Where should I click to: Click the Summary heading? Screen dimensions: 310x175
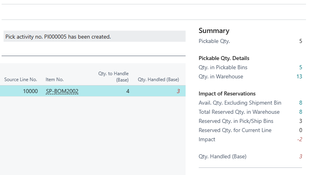(214, 31)
